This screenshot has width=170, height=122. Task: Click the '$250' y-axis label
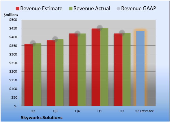13,63
